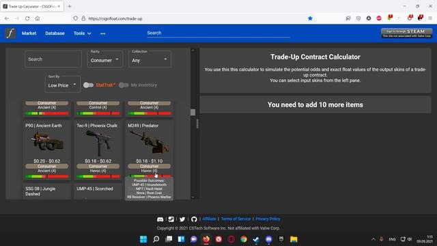Screen dimensions: 437x246
Task: Navigate back with the arrow icon
Action: 7,18
